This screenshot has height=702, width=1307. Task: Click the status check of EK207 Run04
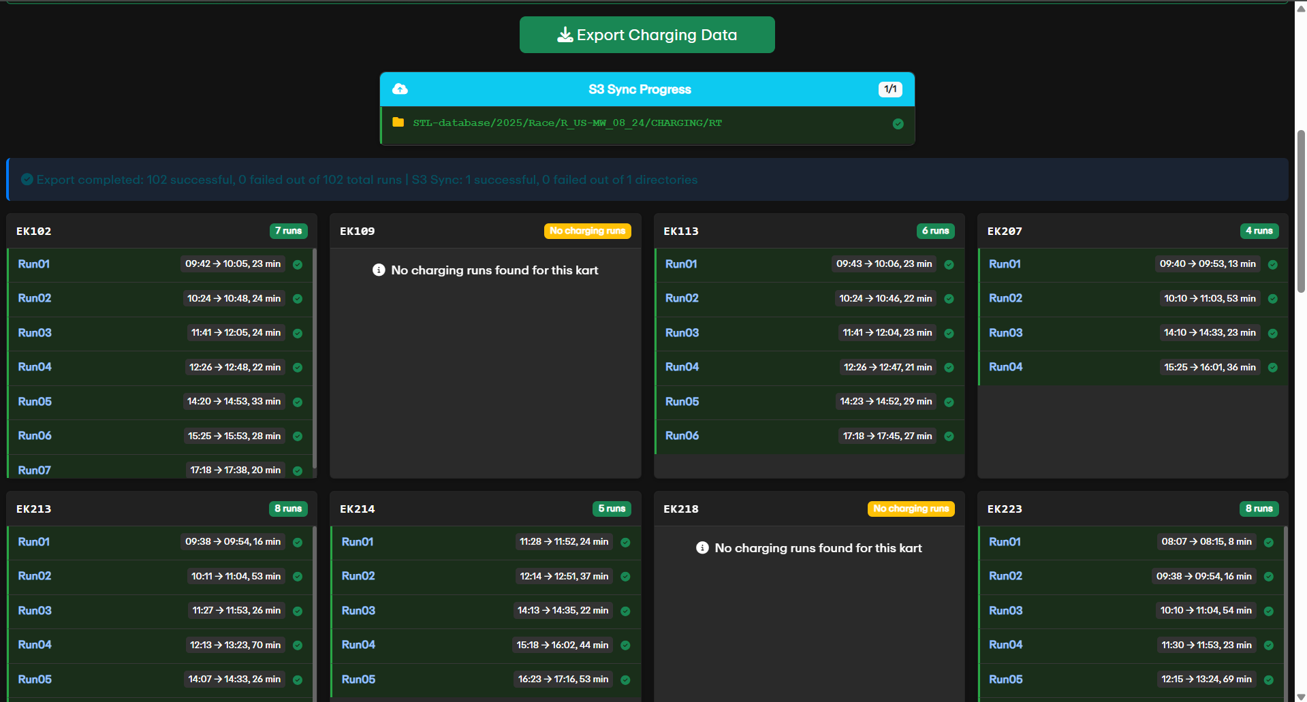(x=1273, y=368)
